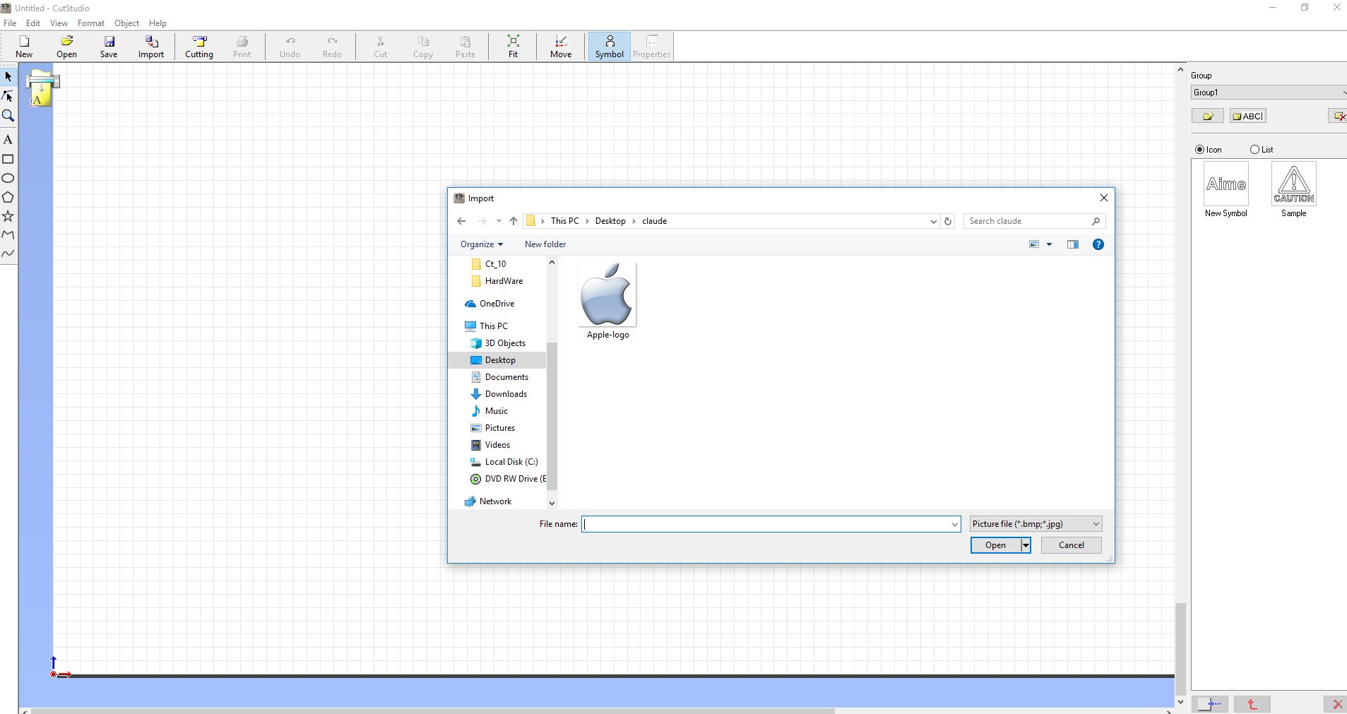Viewport: 1347px width, 714px height.
Task: Select Network in the navigation pane
Action: tap(495, 501)
